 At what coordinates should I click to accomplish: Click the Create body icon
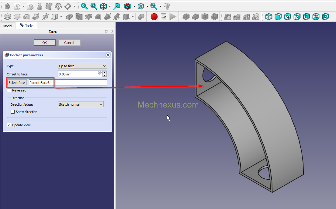click(x=8, y=6)
